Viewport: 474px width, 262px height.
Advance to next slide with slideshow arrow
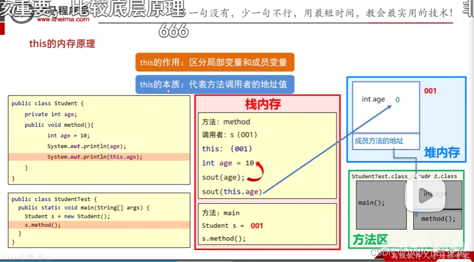[x=11, y=257]
